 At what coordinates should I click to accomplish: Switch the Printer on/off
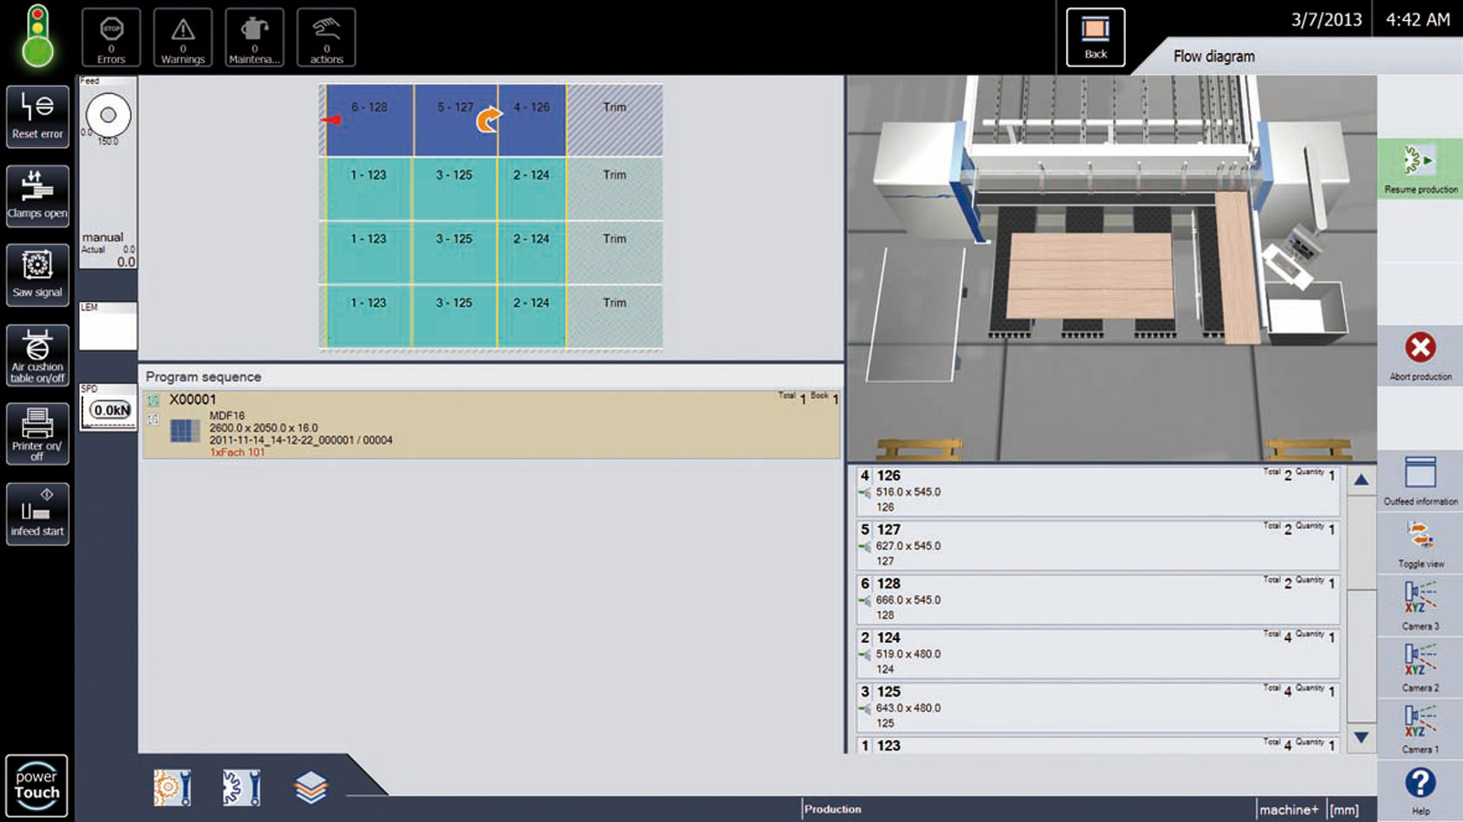coord(37,434)
